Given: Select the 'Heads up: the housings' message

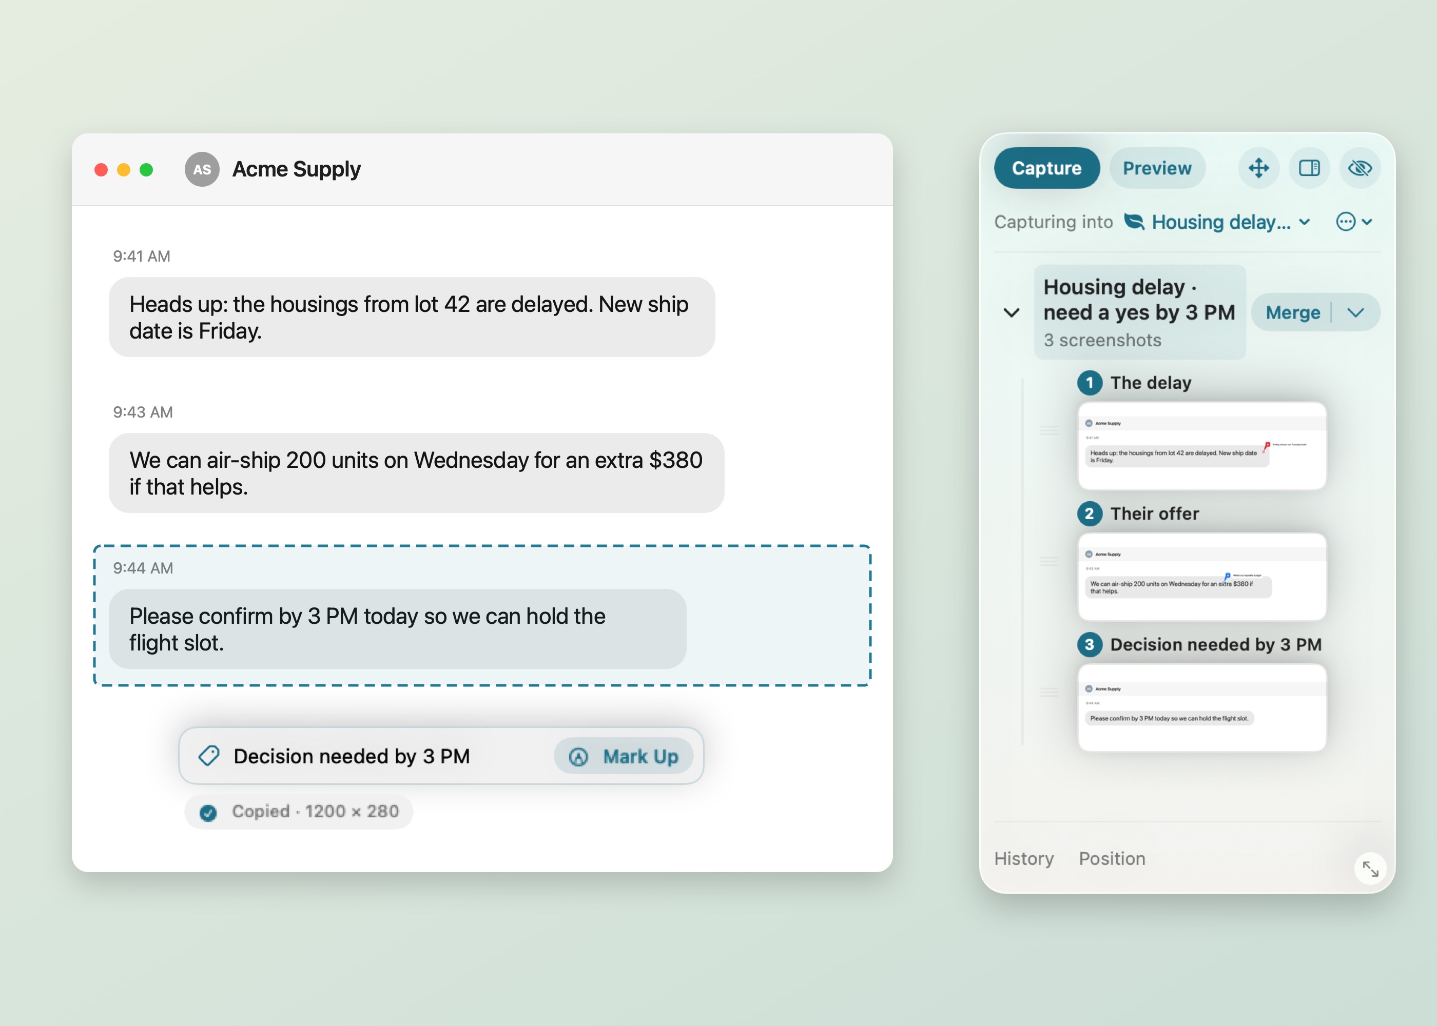Looking at the screenshot, I should pyautogui.click(x=412, y=317).
